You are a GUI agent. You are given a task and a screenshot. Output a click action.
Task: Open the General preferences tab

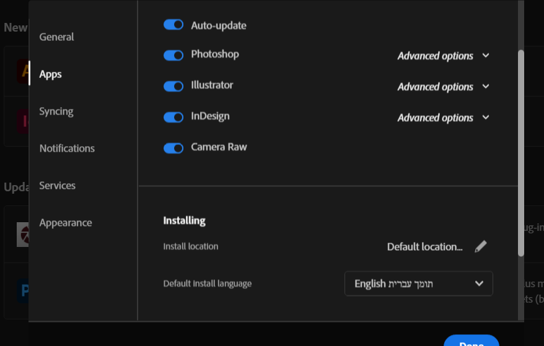[x=56, y=37]
